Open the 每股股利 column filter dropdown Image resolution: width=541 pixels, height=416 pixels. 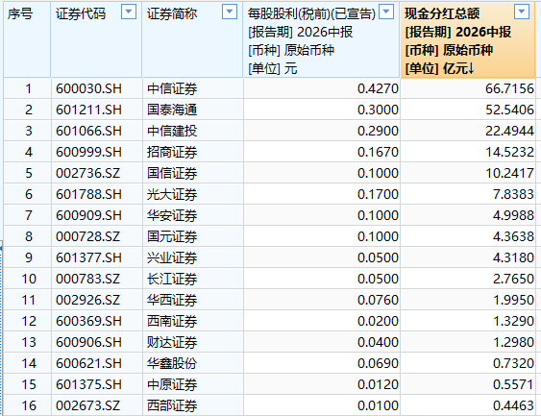click(x=386, y=12)
